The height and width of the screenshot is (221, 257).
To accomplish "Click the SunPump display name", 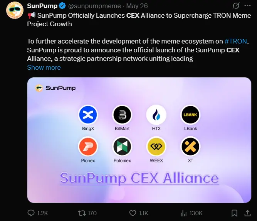I will pos(42,6).
